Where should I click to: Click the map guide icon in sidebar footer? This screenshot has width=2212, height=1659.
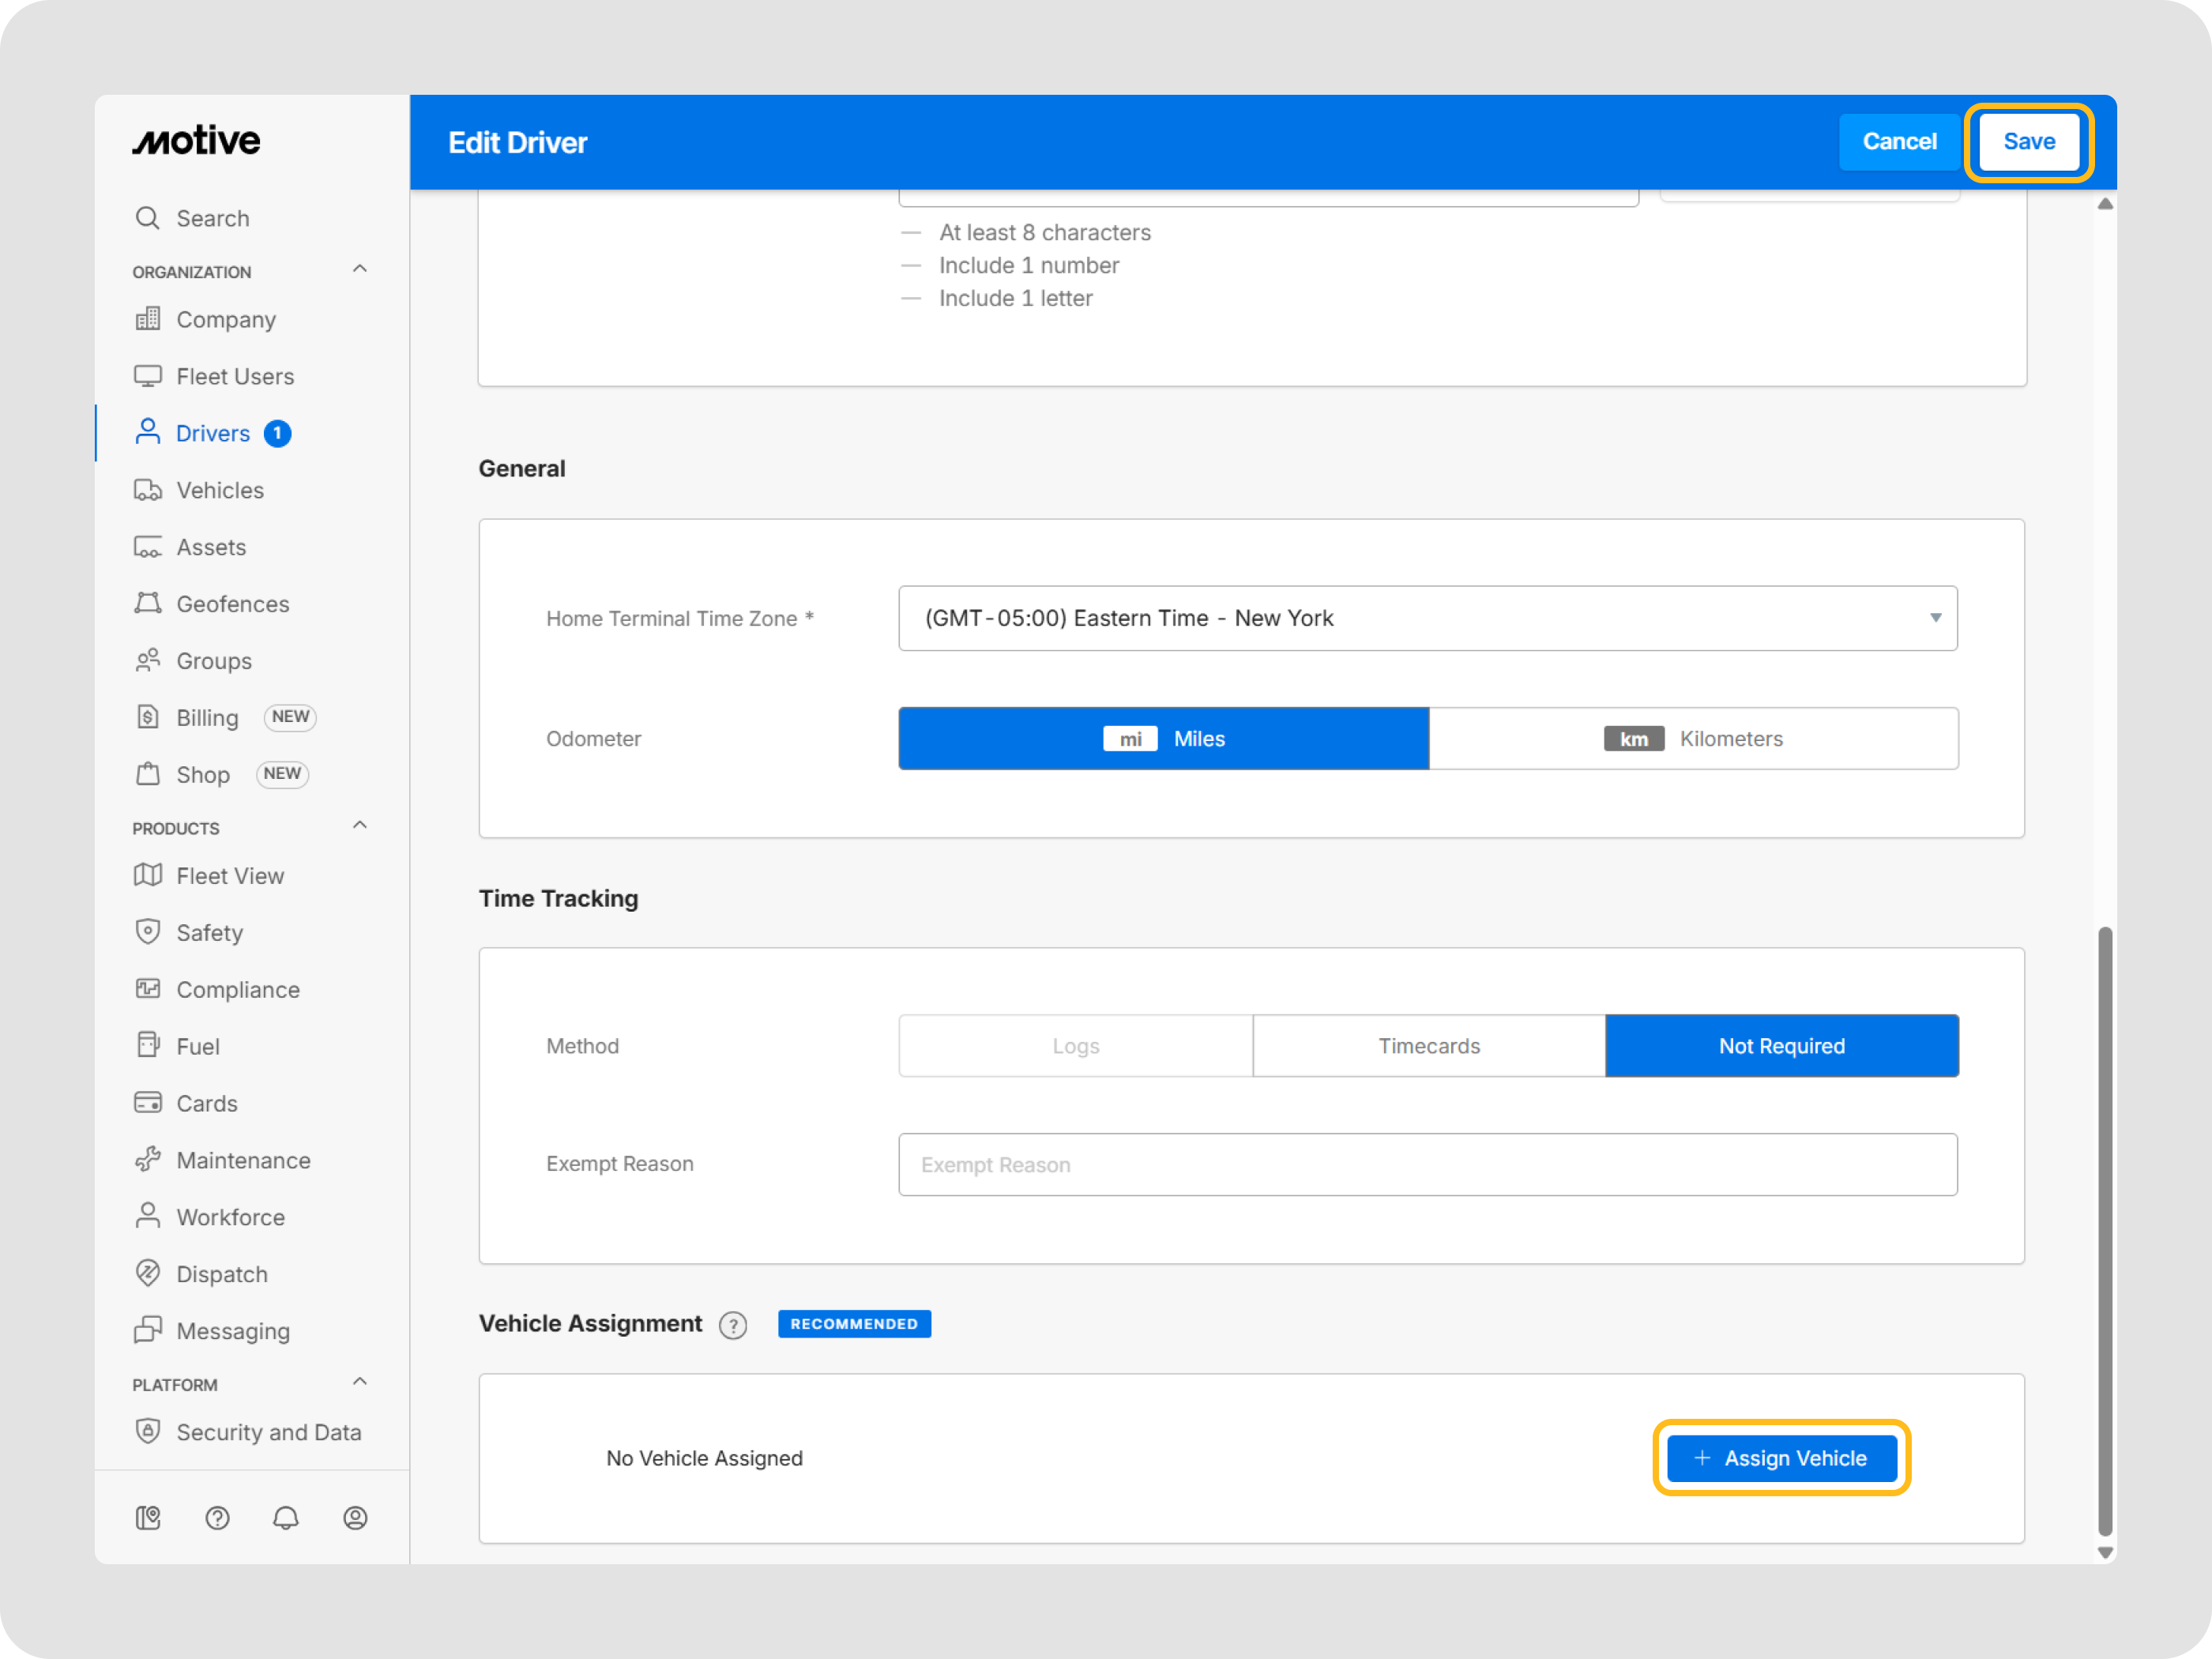pyautogui.click(x=148, y=1518)
